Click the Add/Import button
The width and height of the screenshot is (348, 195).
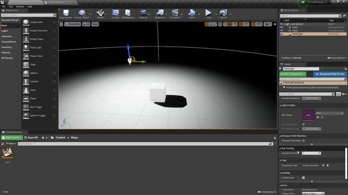coord(12,138)
